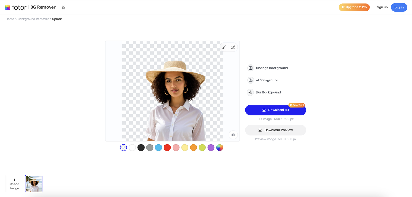Click the Blur Background icon
This screenshot has width=412, height=197.
point(250,92)
